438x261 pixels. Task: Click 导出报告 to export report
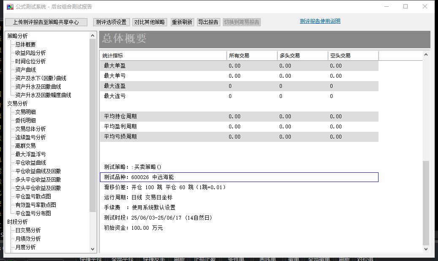208,22
